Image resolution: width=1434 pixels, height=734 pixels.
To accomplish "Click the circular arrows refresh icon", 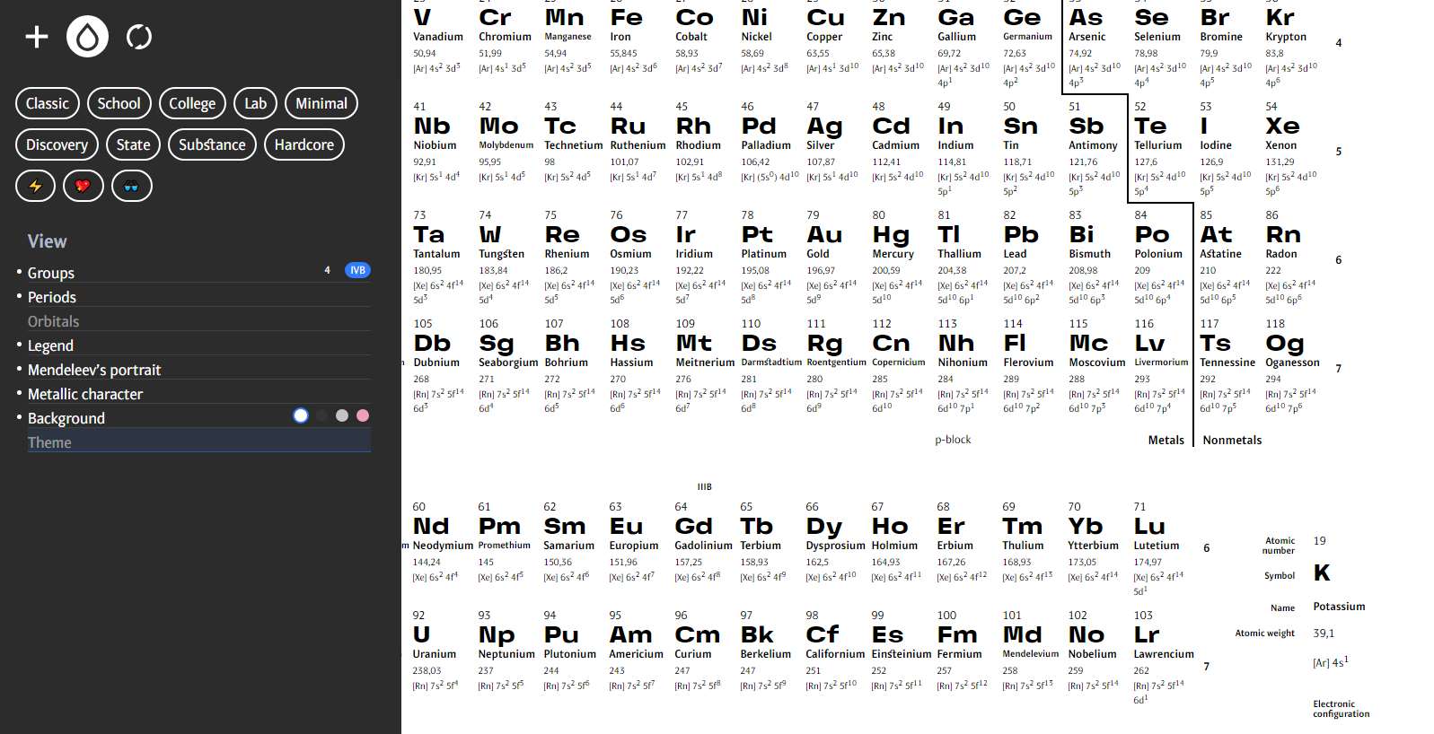I will coord(139,37).
